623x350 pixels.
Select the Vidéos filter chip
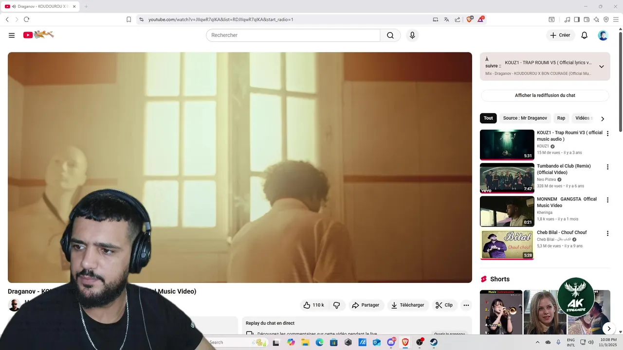(x=583, y=118)
